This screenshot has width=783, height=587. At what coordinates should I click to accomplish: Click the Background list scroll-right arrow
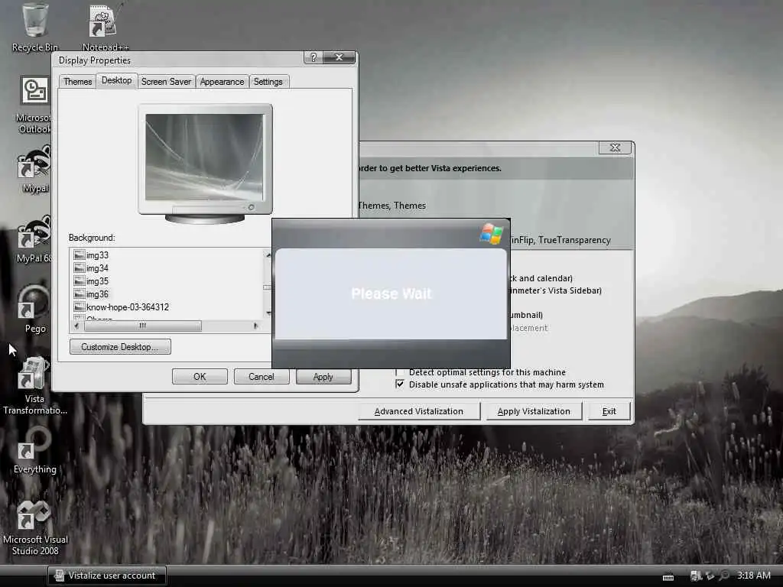click(255, 326)
